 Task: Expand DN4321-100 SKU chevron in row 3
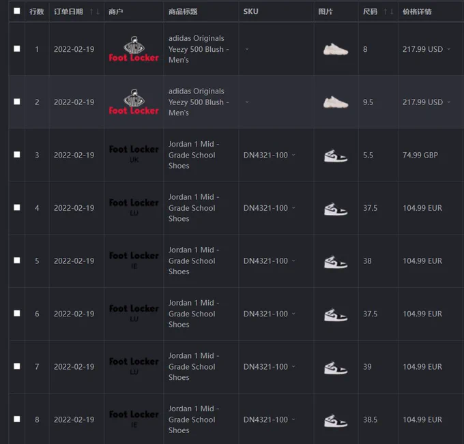coord(293,155)
